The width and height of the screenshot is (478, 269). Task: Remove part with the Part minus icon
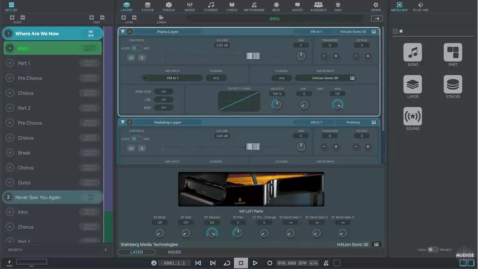102,18
